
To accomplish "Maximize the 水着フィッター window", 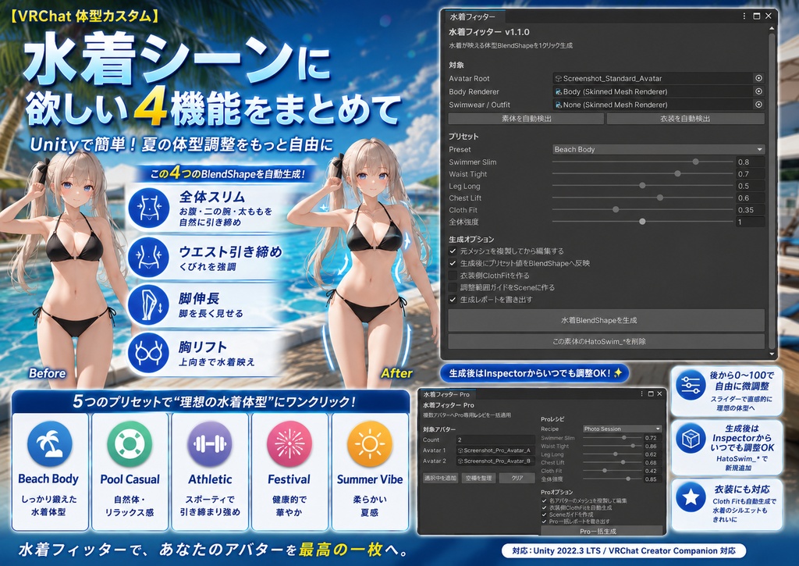I will tap(757, 16).
